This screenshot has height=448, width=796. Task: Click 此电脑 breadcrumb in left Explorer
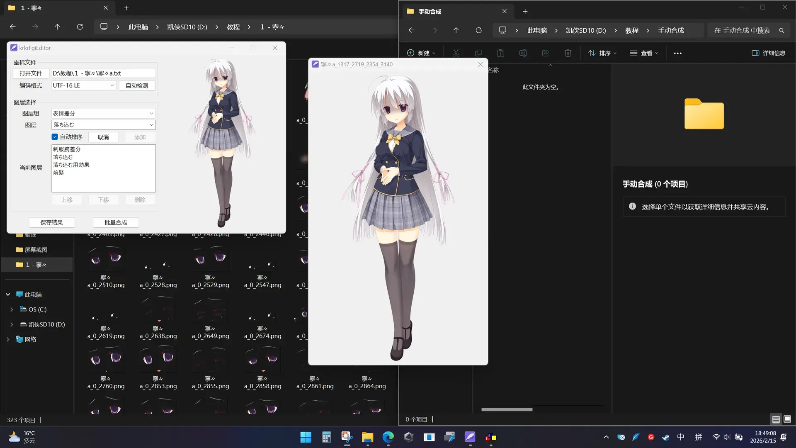tap(138, 27)
